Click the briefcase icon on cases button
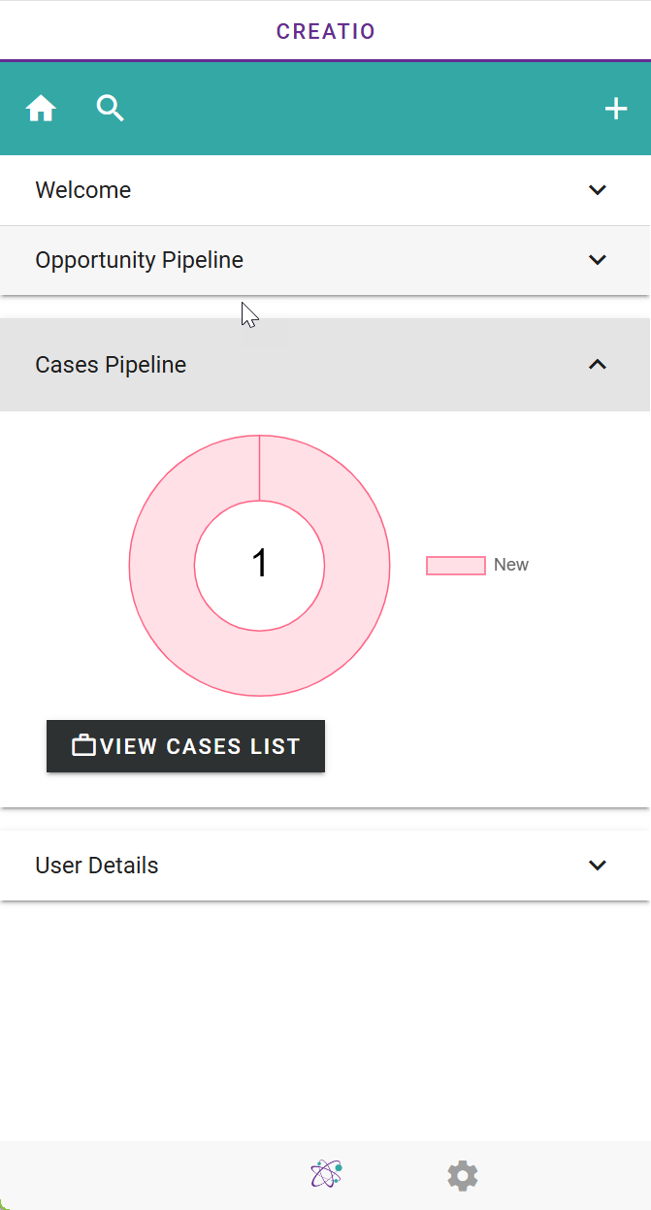The height and width of the screenshot is (1210, 651). tap(84, 746)
